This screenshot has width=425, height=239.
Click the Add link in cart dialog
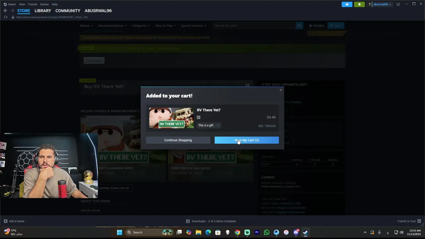coord(261,125)
